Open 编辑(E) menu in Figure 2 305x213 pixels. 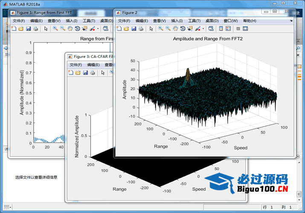(x=142, y=21)
